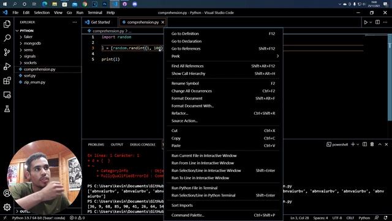Click the Run Python File play icon
The image size is (392, 221).
[366, 22]
